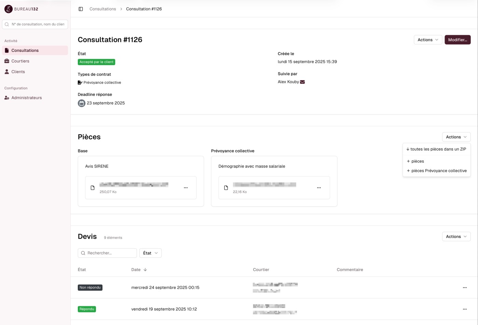Click the Modifier button
The width and height of the screenshot is (478, 325).
click(x=458, y=40)
